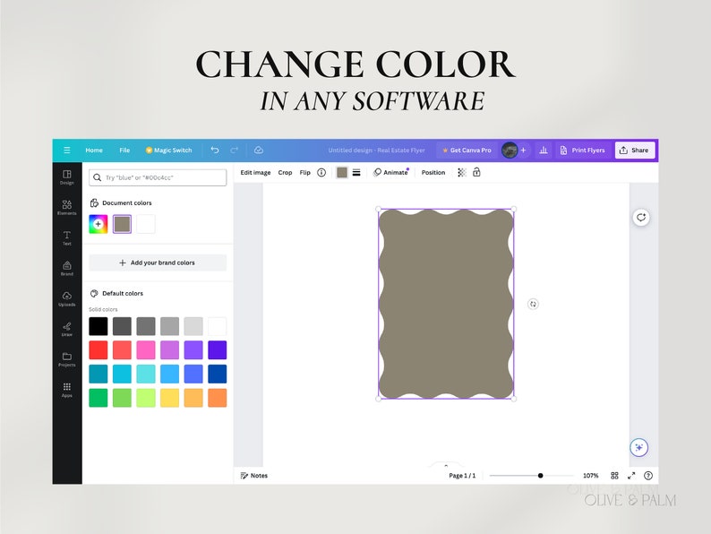Click the Share button
711x534 pixels.
[x=634, y=151]
